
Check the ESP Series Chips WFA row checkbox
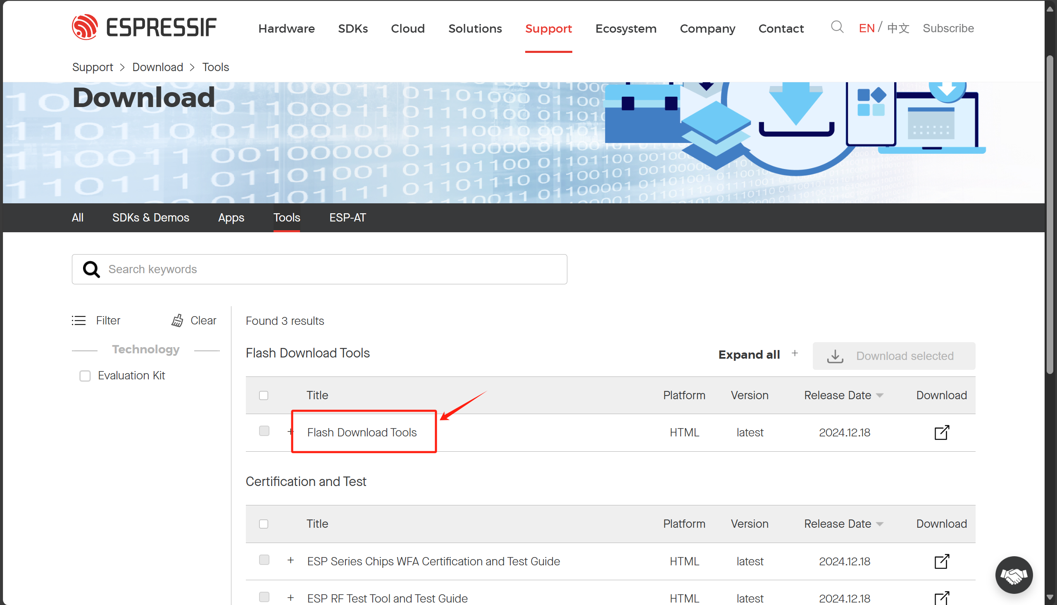(264, 560)
